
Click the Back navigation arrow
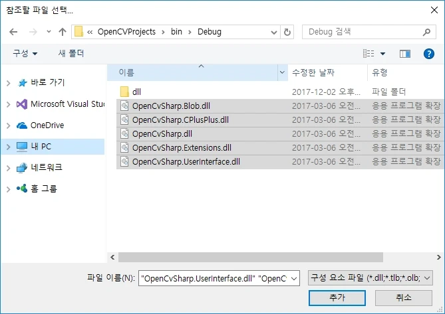point(14,32)
